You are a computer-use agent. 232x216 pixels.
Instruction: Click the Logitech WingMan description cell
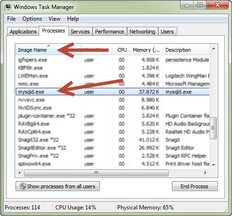pyautogui.click(x=187, y=76)
